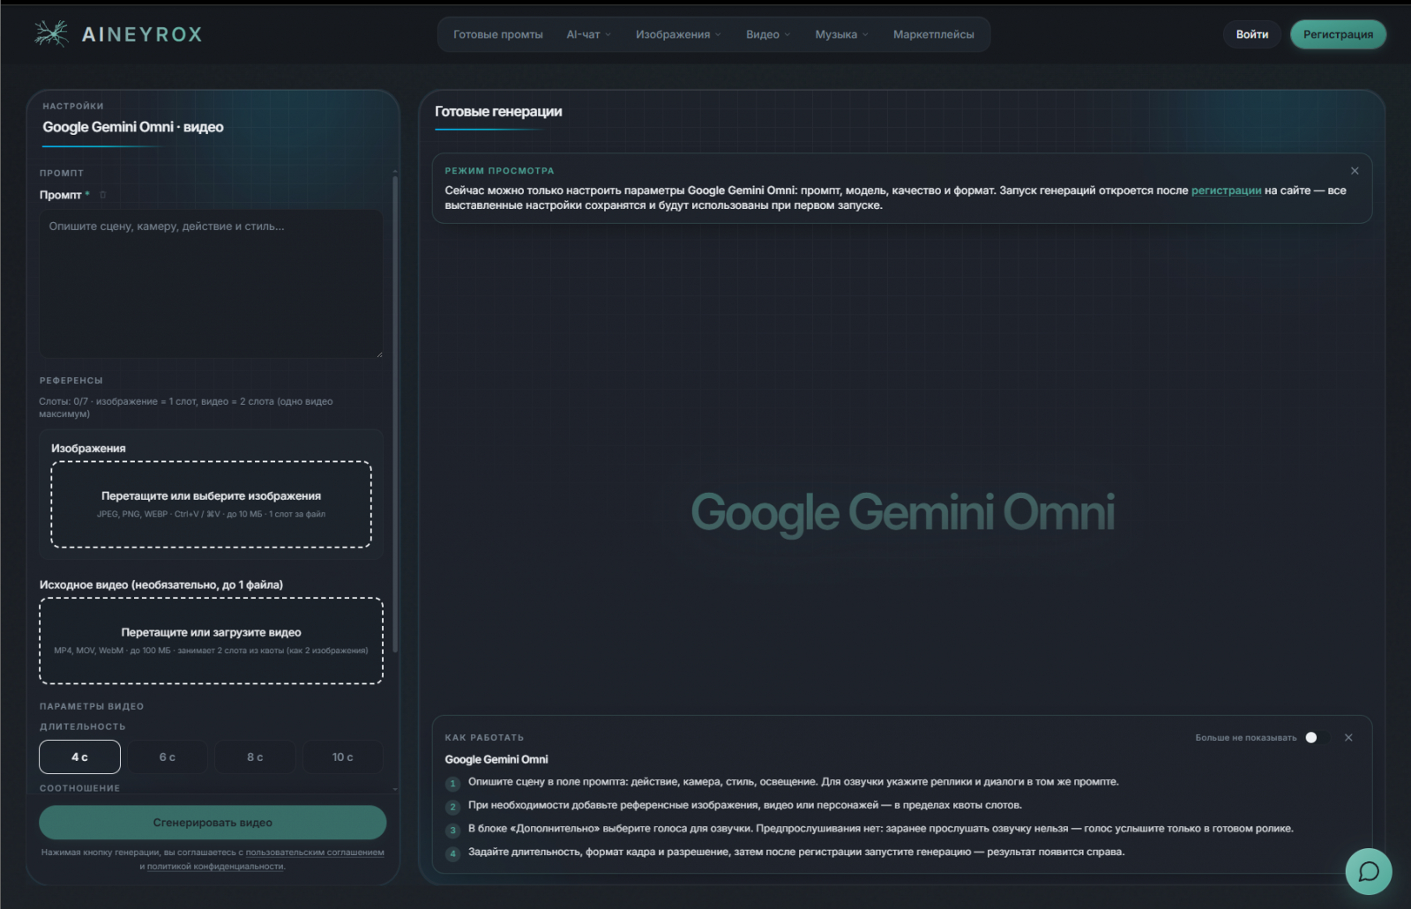Select 6 с duration
The height and width of the screenshot is (909, 1411).
[x=168, y=756]
